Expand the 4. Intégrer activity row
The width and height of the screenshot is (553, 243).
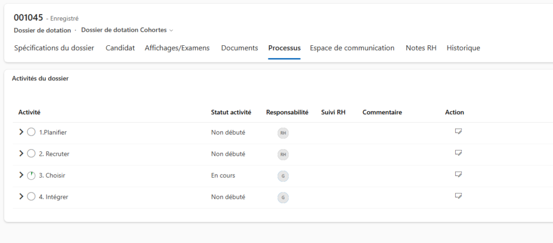(21, 197)
